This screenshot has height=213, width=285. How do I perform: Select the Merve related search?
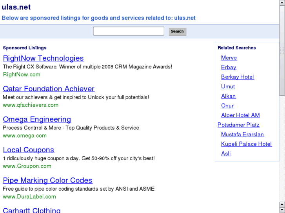(x=229, y=58)
